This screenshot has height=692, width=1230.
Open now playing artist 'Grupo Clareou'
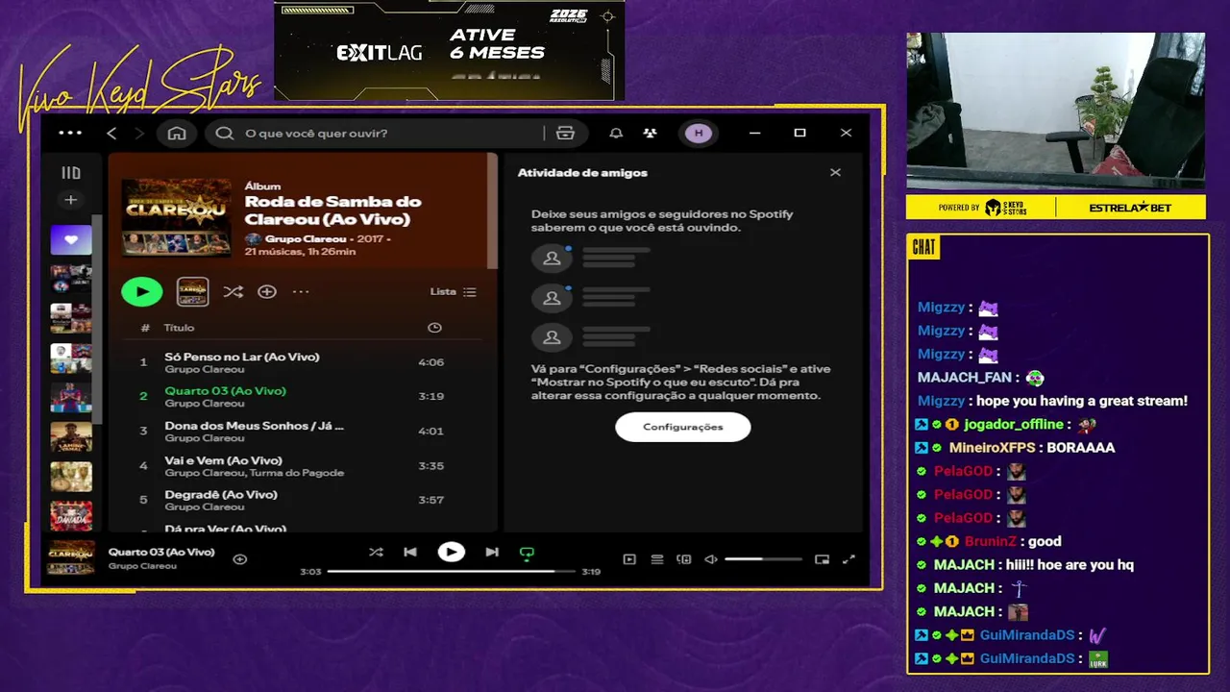coord(142,566)
